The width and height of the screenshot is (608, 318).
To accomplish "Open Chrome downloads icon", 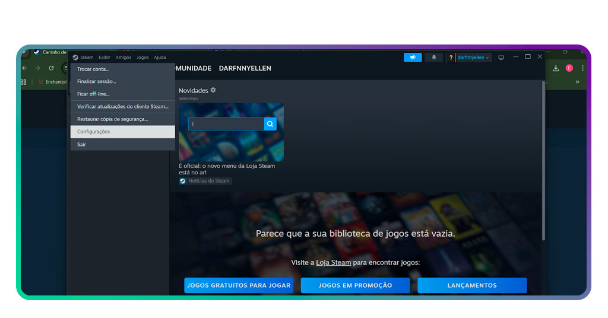I will coord(556,68).
